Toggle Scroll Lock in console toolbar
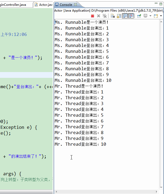The width and height of the screenshot is (164, 194). click(x=119, y=16)
